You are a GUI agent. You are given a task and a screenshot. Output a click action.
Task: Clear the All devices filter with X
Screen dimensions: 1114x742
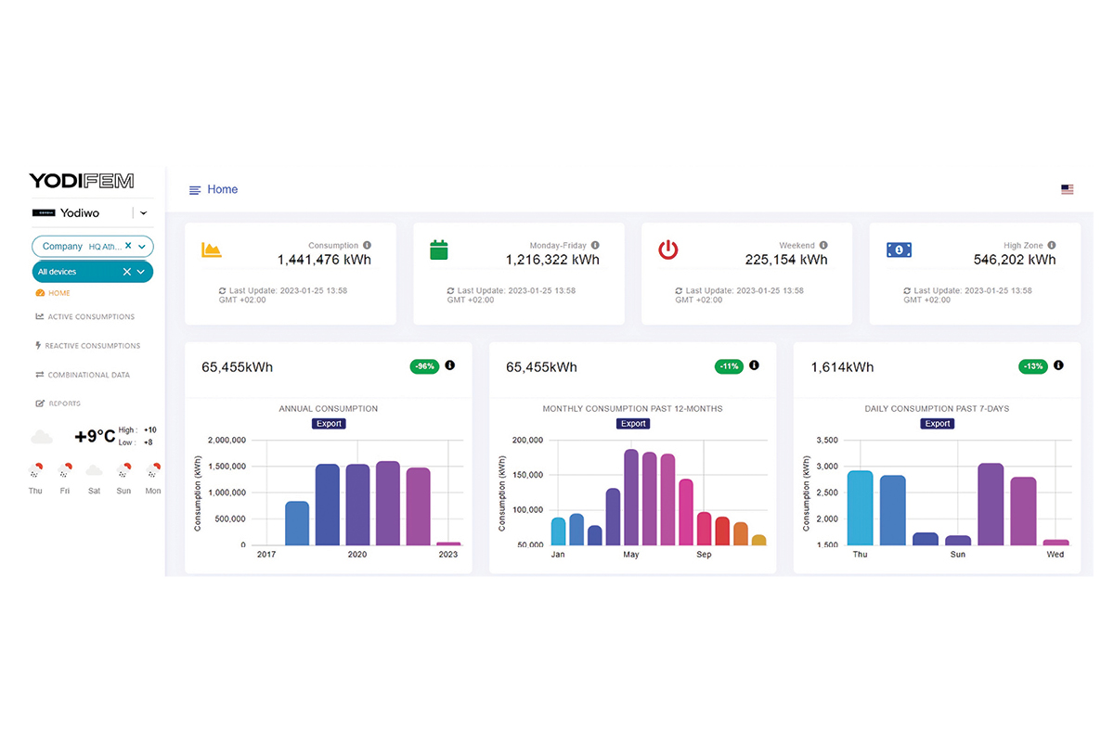127,272
